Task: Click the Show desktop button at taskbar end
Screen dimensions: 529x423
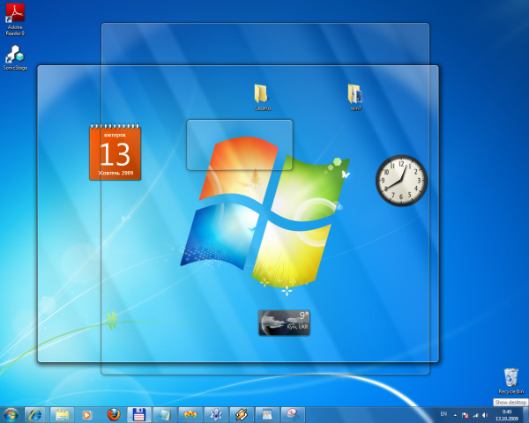Action: click(x=525, y=414)
